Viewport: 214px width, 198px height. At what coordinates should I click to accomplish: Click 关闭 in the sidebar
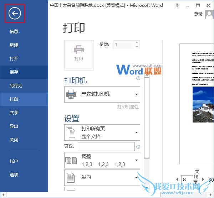tap(14, 140)
